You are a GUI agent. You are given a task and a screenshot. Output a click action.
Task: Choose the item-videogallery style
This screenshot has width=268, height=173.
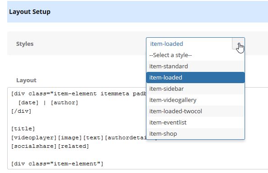[195, 100]
